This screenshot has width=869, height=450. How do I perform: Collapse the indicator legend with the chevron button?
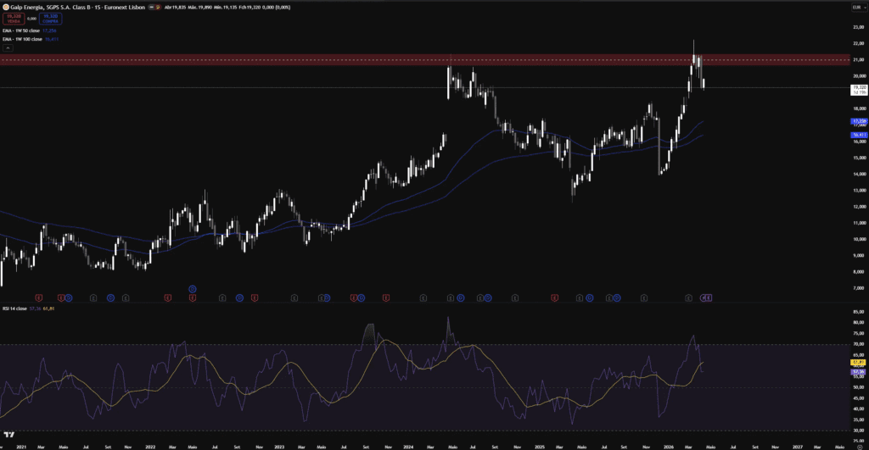point(8,48)
